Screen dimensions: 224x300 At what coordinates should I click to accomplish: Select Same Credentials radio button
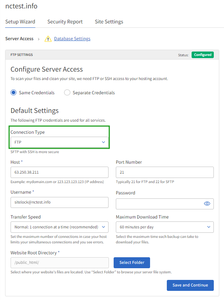[13, 92]
